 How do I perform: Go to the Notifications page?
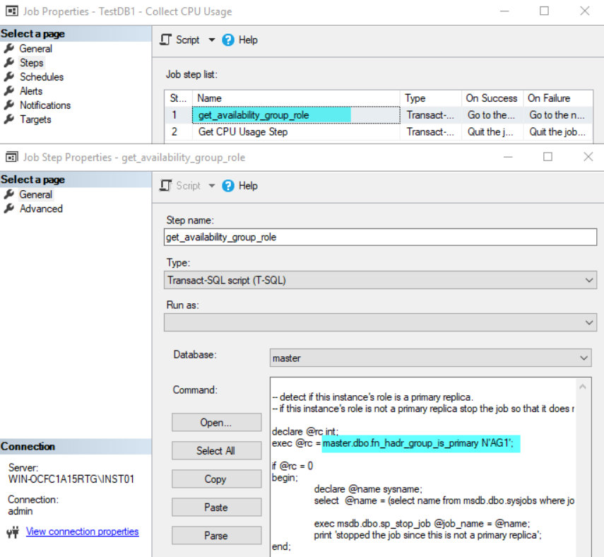(x=45, y=105)
